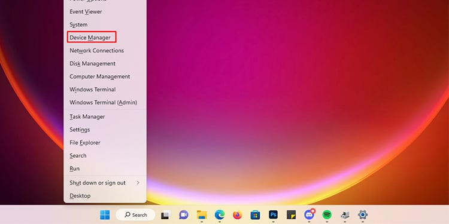The width and height of the screenshot is (449, 224).
Task: Open the Windows Start button
Action: [105, 214]
